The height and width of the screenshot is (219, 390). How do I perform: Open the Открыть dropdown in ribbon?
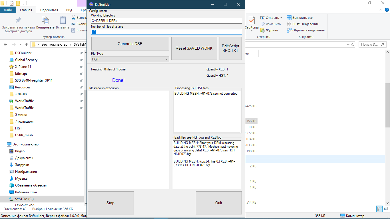click(271, 18)
